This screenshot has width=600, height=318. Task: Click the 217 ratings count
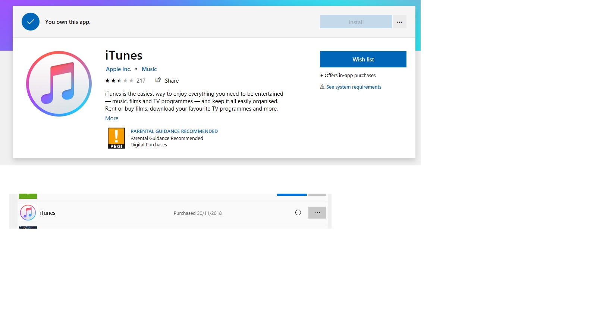pos(141,80)
